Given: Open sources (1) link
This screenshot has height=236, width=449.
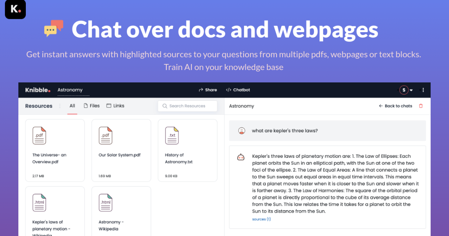Looking at the screenshot, I should click(x=262, y=219).
